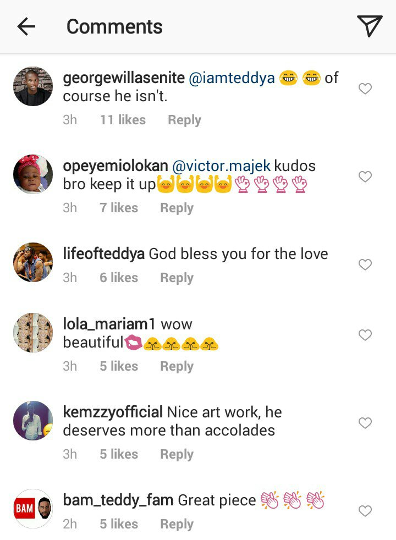
Task: Go back using the arrow icon
Action: click(x=26, y=26)
